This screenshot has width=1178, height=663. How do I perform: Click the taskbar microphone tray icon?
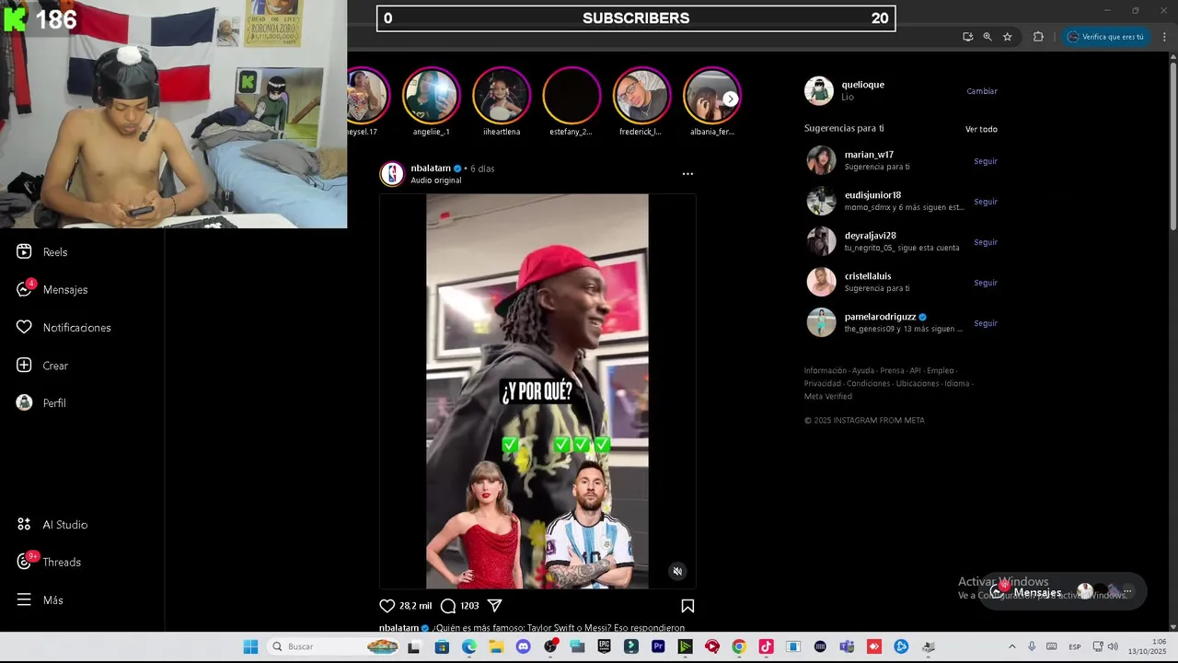pos(1032,646)
